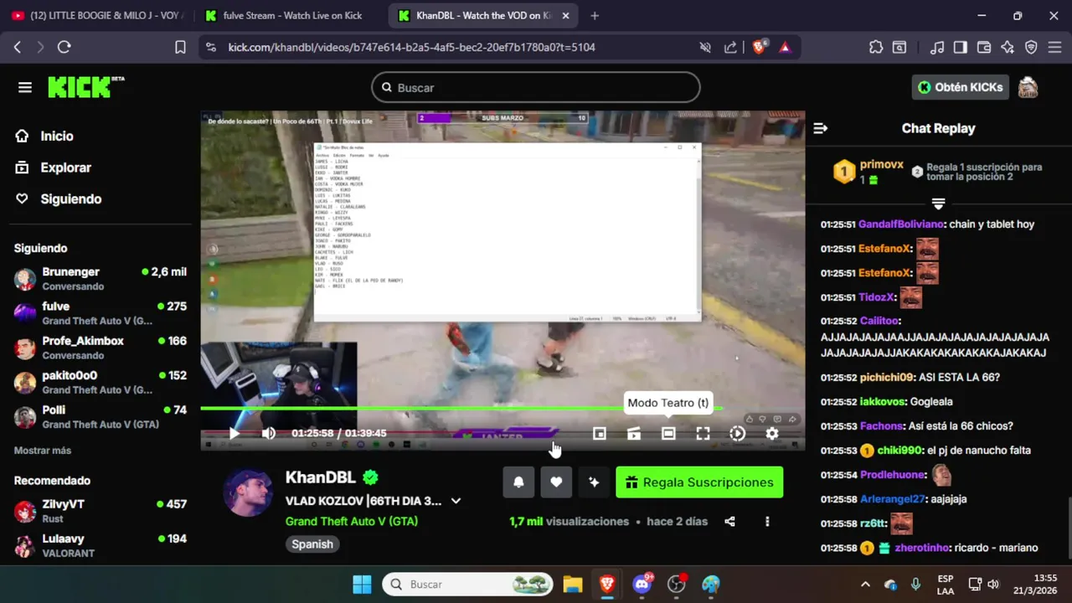Open Windows Start menu
The height and width of the screenshot is (603, 1072).
point(362,584)
